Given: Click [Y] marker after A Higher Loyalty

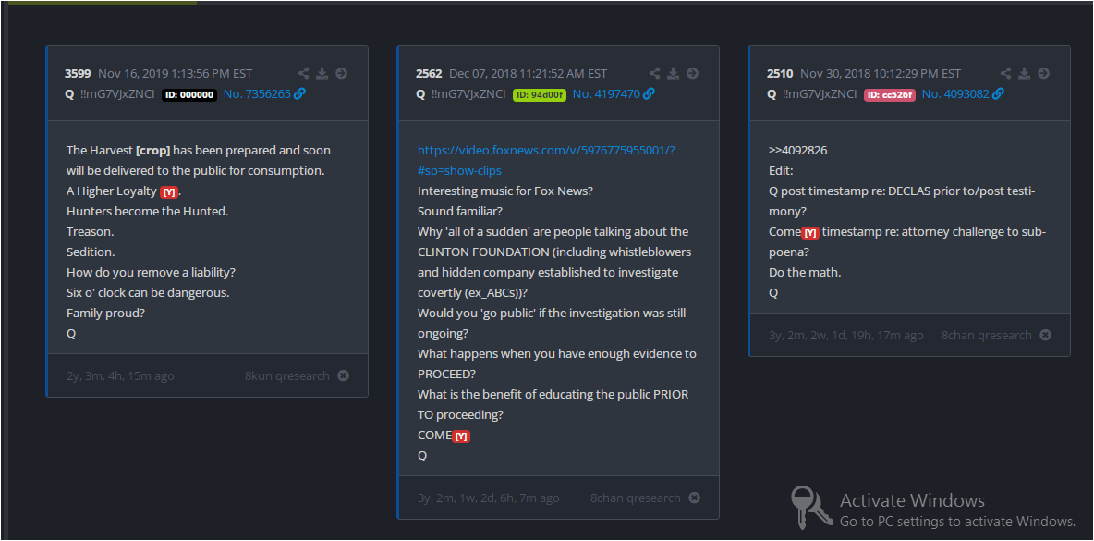Looking at the screenshot, I should [x=169, y=192].
